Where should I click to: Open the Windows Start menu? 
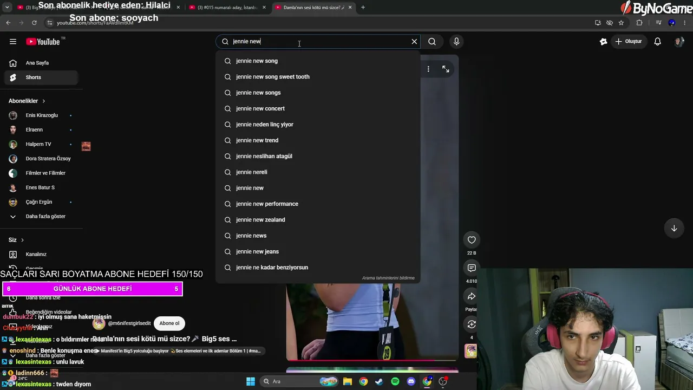point(251,381)
